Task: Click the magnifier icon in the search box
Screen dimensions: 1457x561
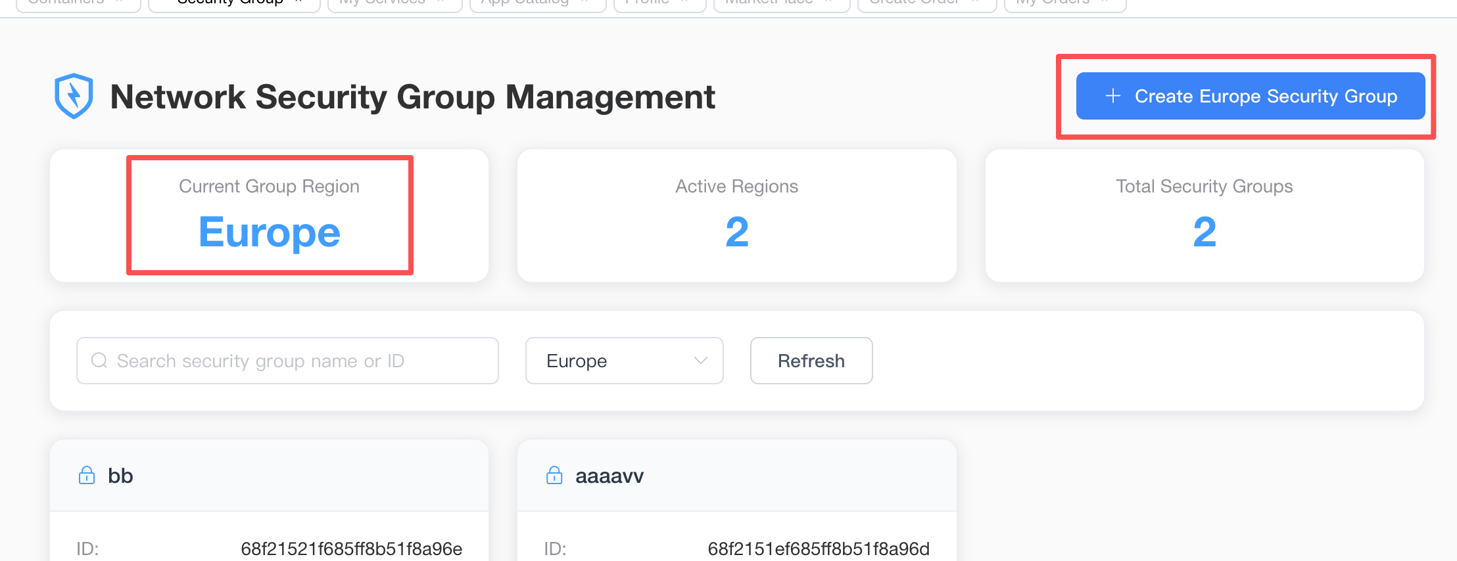Action: point(99,361)
